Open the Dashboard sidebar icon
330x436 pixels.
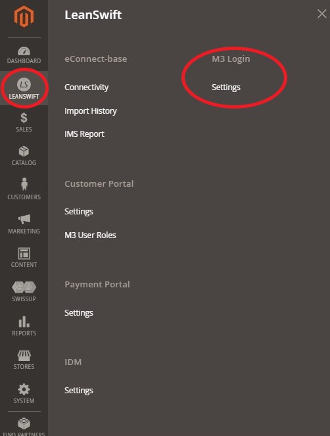pyautogui.click(x=24, y=51)
